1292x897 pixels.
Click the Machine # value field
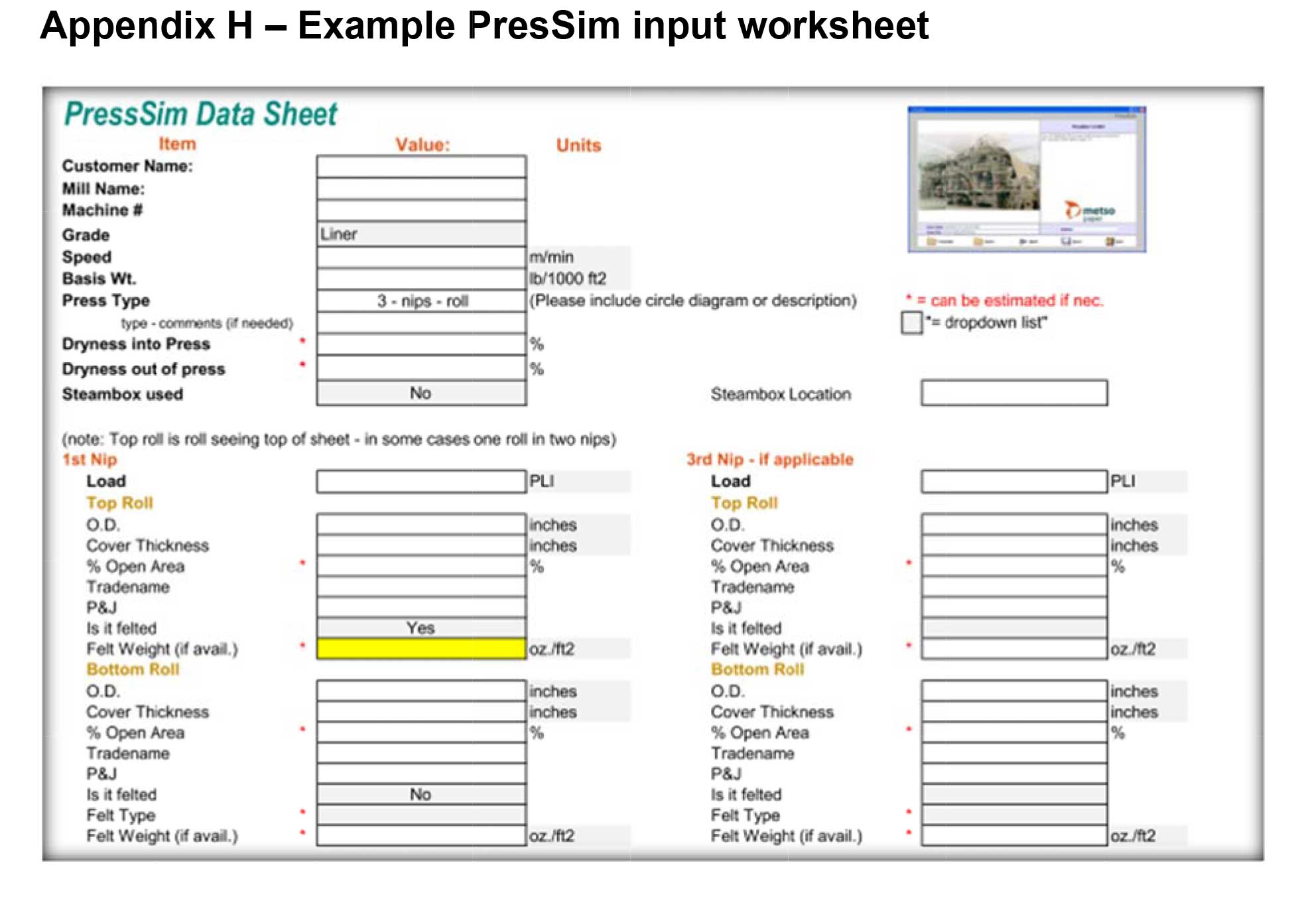pos(421,210)
